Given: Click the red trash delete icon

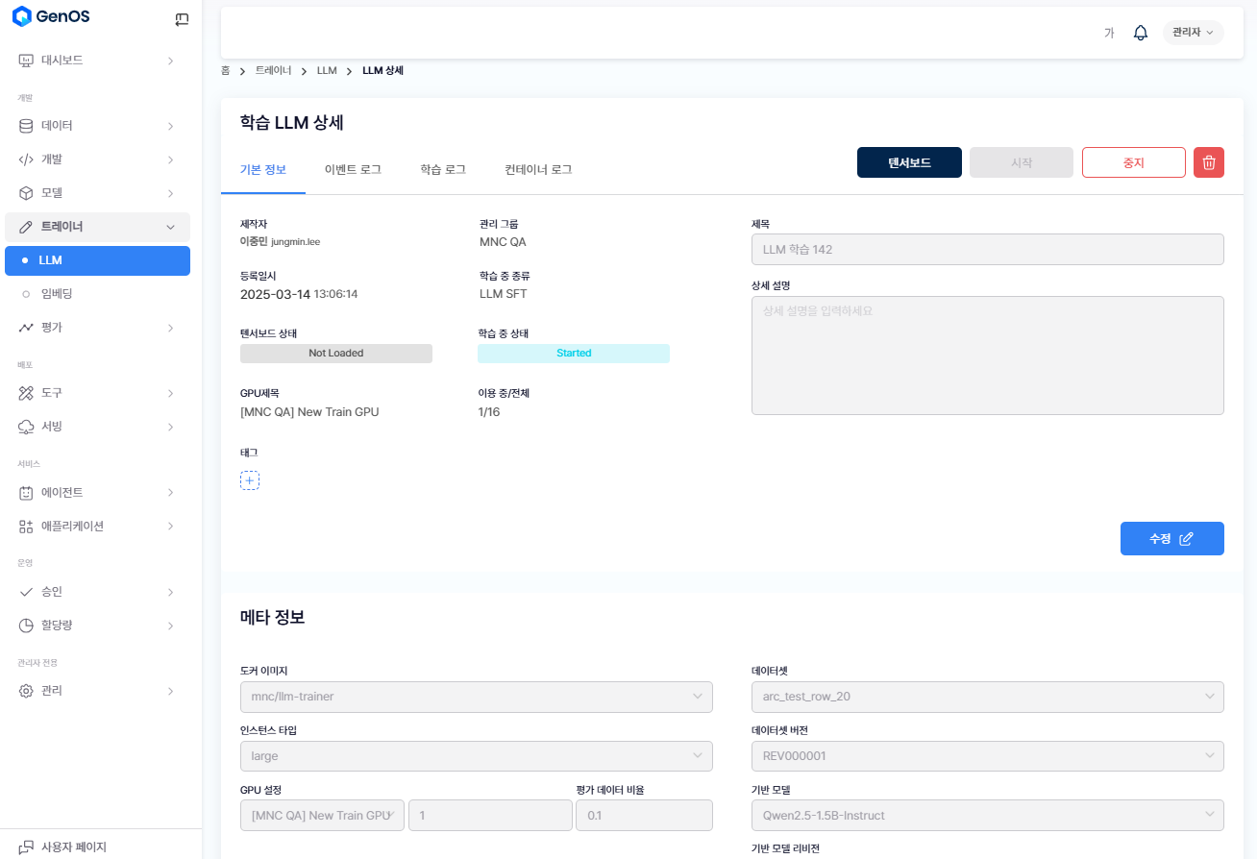Looking at the screenshot, I should pyautogui.click(x=1208, y=162).
